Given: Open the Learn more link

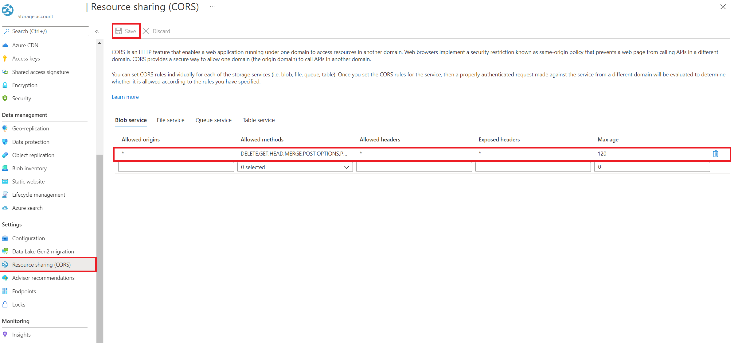Looking at the screenshot, I should coord(125,97).
